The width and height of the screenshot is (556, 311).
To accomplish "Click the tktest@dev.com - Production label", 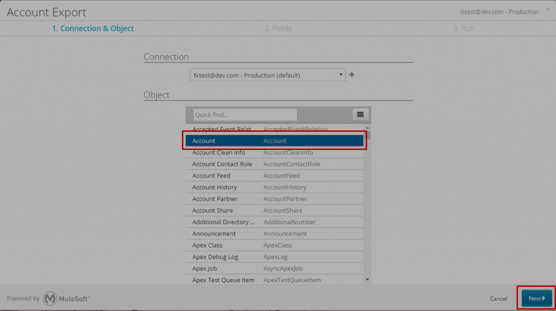I will coord(500,12).
